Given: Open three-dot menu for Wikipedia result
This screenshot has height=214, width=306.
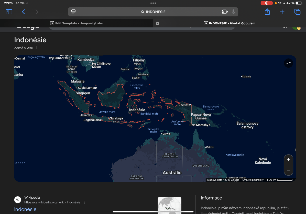Looking at the screenshot, I should [84, 202].
